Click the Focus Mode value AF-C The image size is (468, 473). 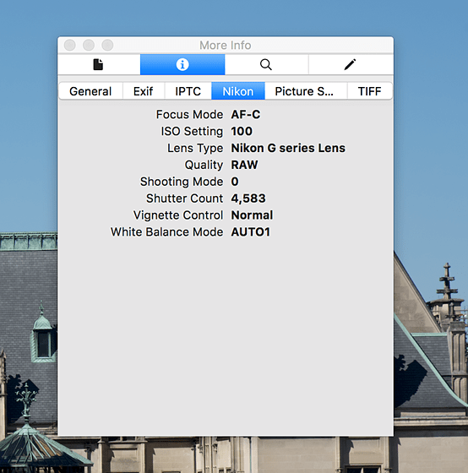click(x=246, y=115)
